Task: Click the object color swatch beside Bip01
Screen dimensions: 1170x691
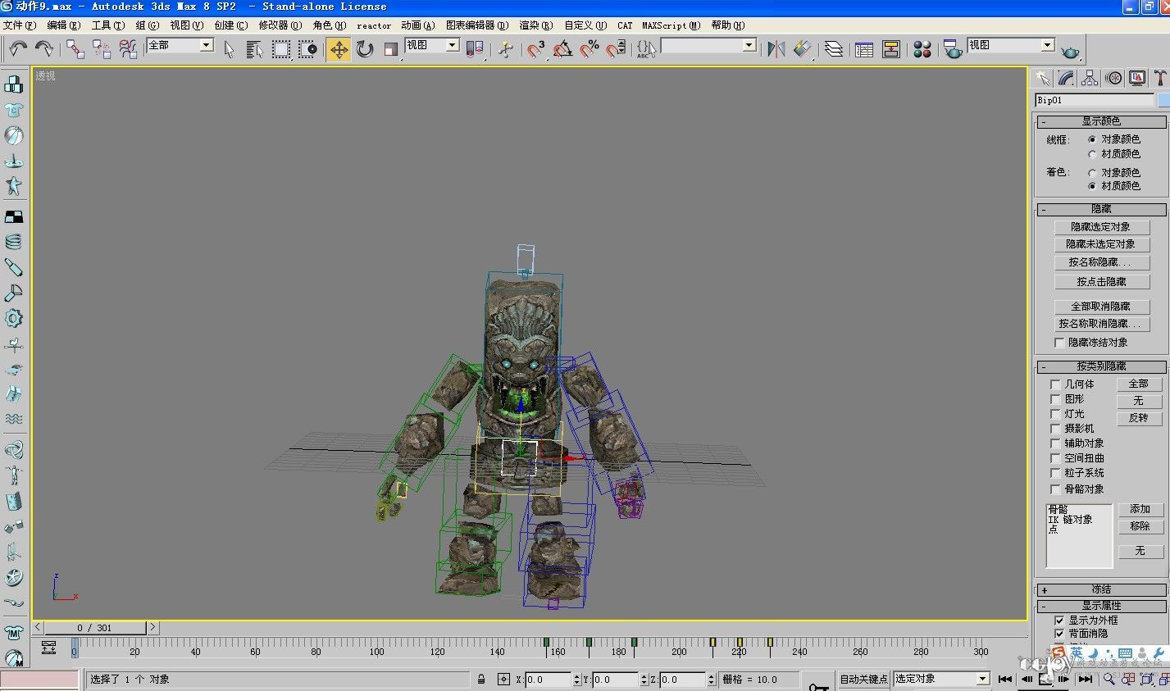Action: point(1163,100)
